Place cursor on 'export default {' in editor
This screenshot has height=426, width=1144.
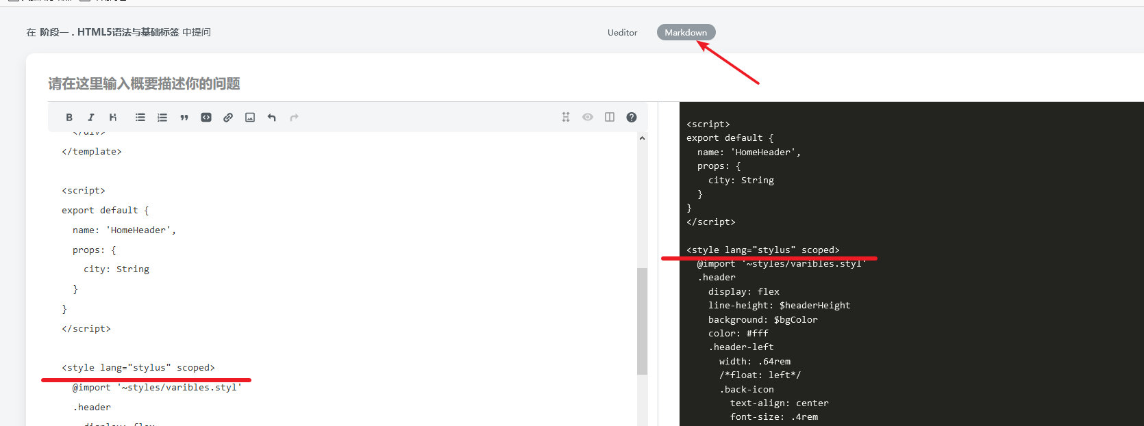pos(105,211)
